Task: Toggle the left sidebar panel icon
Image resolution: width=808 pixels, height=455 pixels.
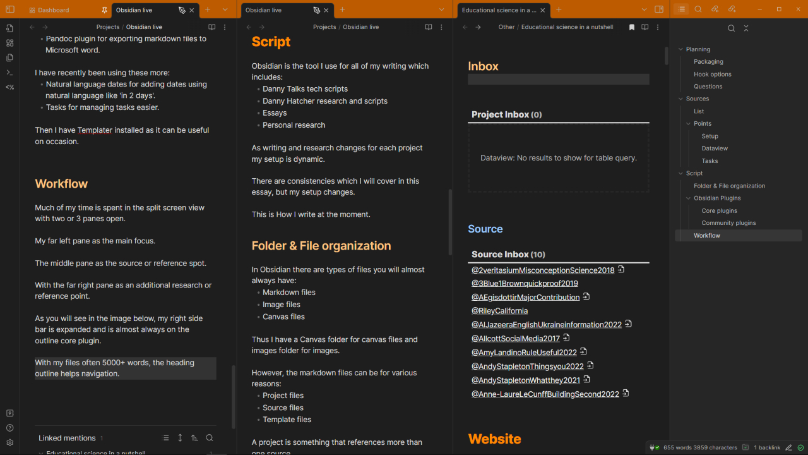Action: pyautogui.click(x=10, y=9)
